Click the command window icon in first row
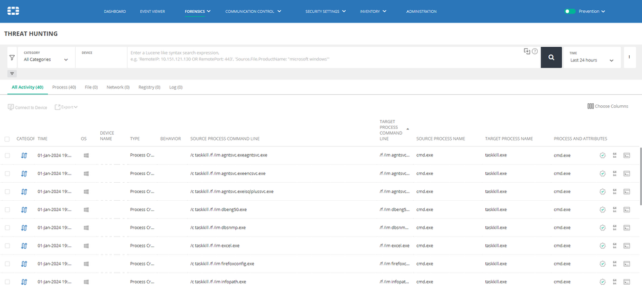Screen dimensions: 642x288 (627, 155)
